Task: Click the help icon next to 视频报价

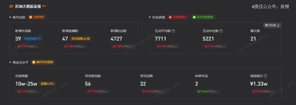Action: [x=265, y=76]
